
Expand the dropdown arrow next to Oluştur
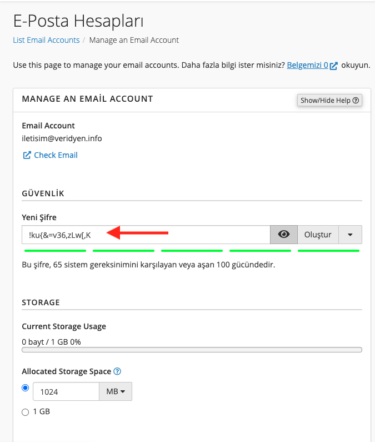[x=350, y=235]
